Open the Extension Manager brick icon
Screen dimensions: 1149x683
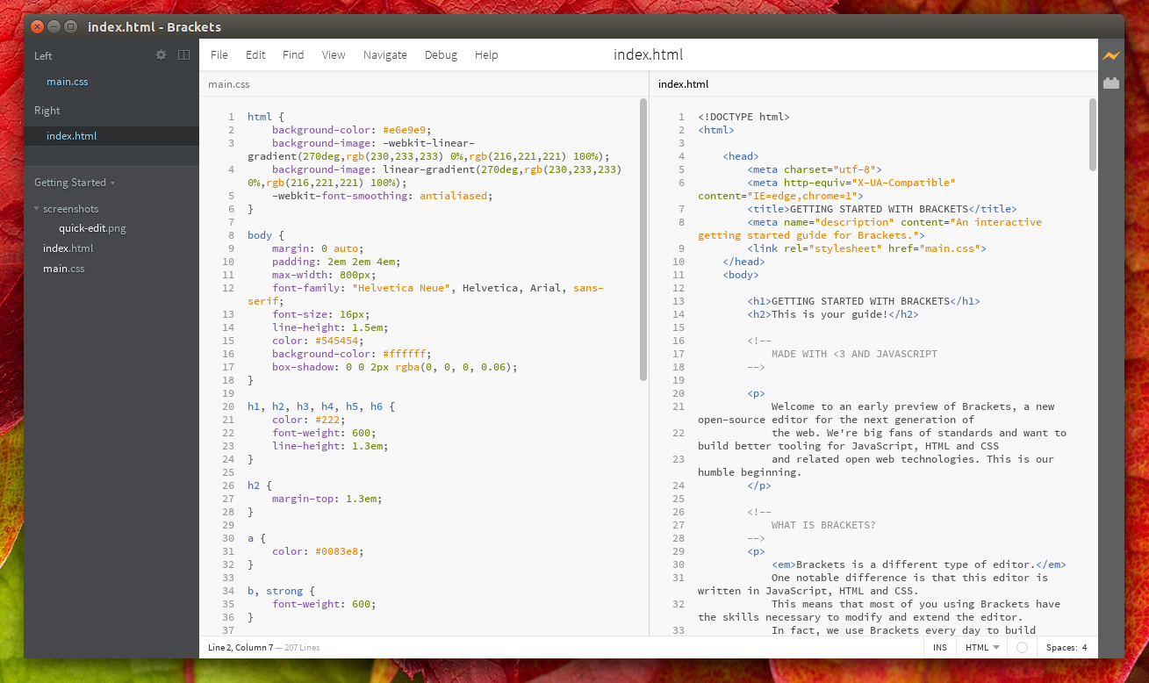tap(1111, 83)
